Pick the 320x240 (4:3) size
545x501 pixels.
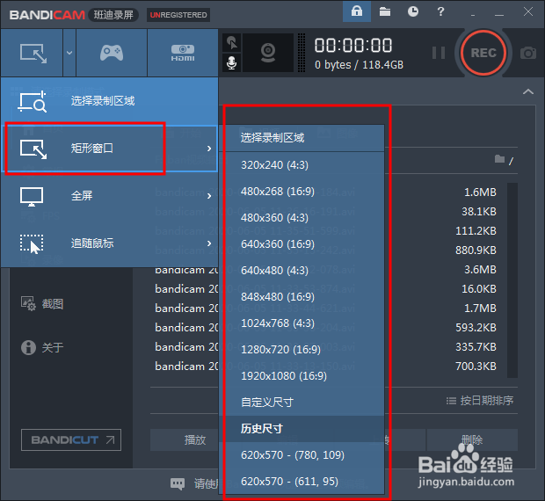click(302, 164)
